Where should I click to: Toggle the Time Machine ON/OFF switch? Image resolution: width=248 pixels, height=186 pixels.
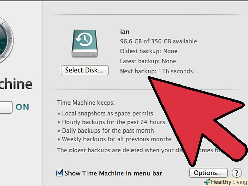click(x=6, y=107)
